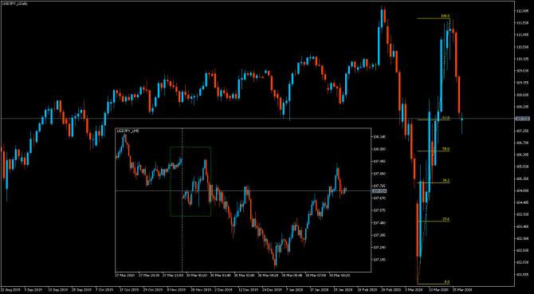Click the Fibonacci 38.2 level line
534x294 pixels.
point(434,182)
